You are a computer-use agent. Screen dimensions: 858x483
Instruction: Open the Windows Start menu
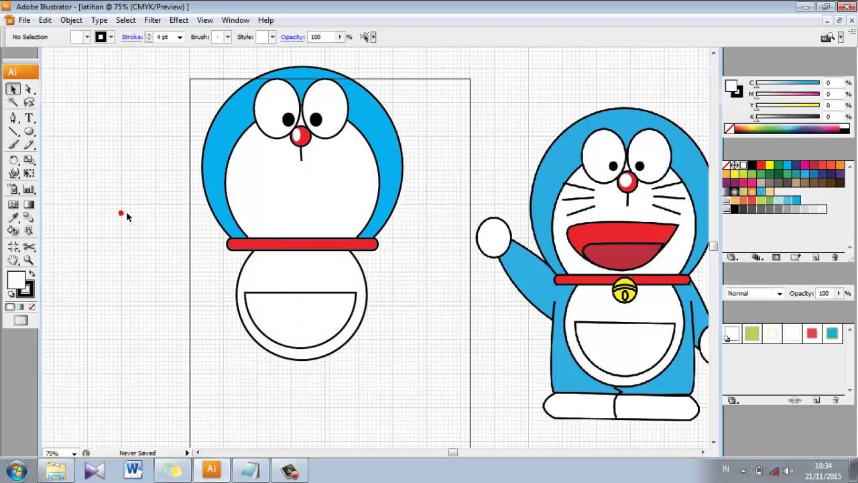(17, 470)
